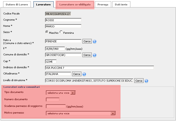Focus the Cognome field containing ROSSI
Screen dimensions: 176x121
(x=63, y=20)
